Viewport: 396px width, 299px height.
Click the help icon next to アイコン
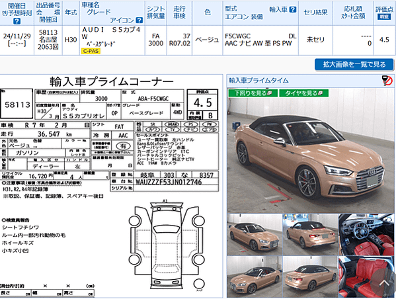[x=139, y=20]
